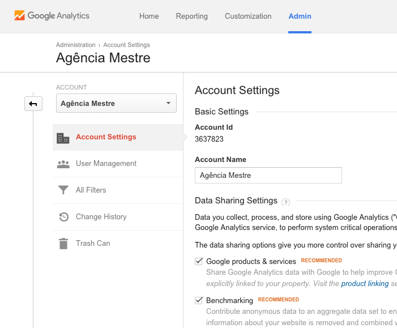
Task: Open User Management in the sidebar
Action: pos(106,164)
